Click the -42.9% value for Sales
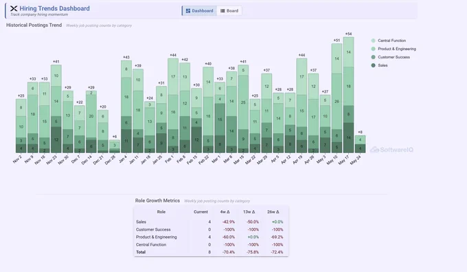Image resolution: width=467 pixels, height=272 pixels. tap(229, 222)
